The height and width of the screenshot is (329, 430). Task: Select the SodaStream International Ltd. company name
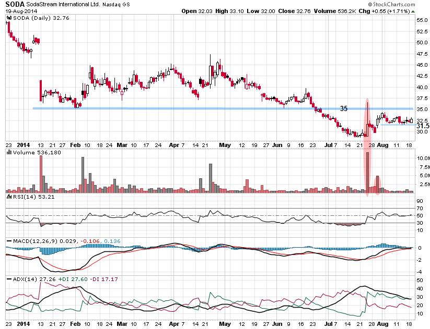pos(63,4)
